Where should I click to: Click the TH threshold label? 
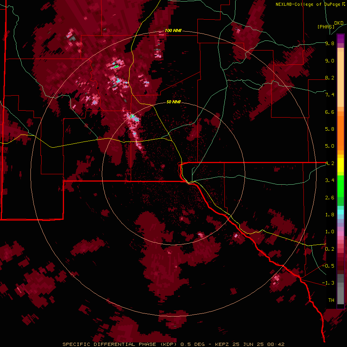click(331, 300)
